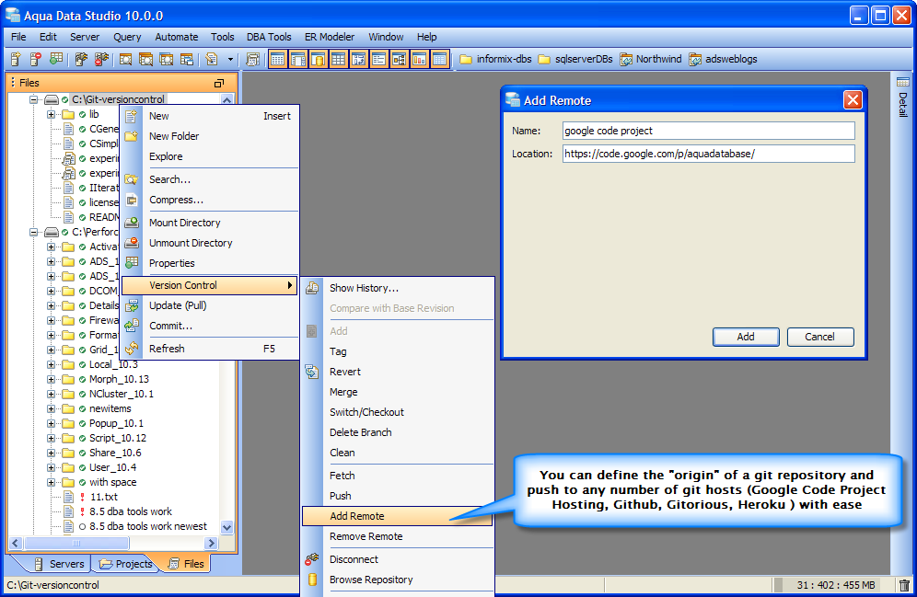Choose Commit... from context menu

(210, 326)
